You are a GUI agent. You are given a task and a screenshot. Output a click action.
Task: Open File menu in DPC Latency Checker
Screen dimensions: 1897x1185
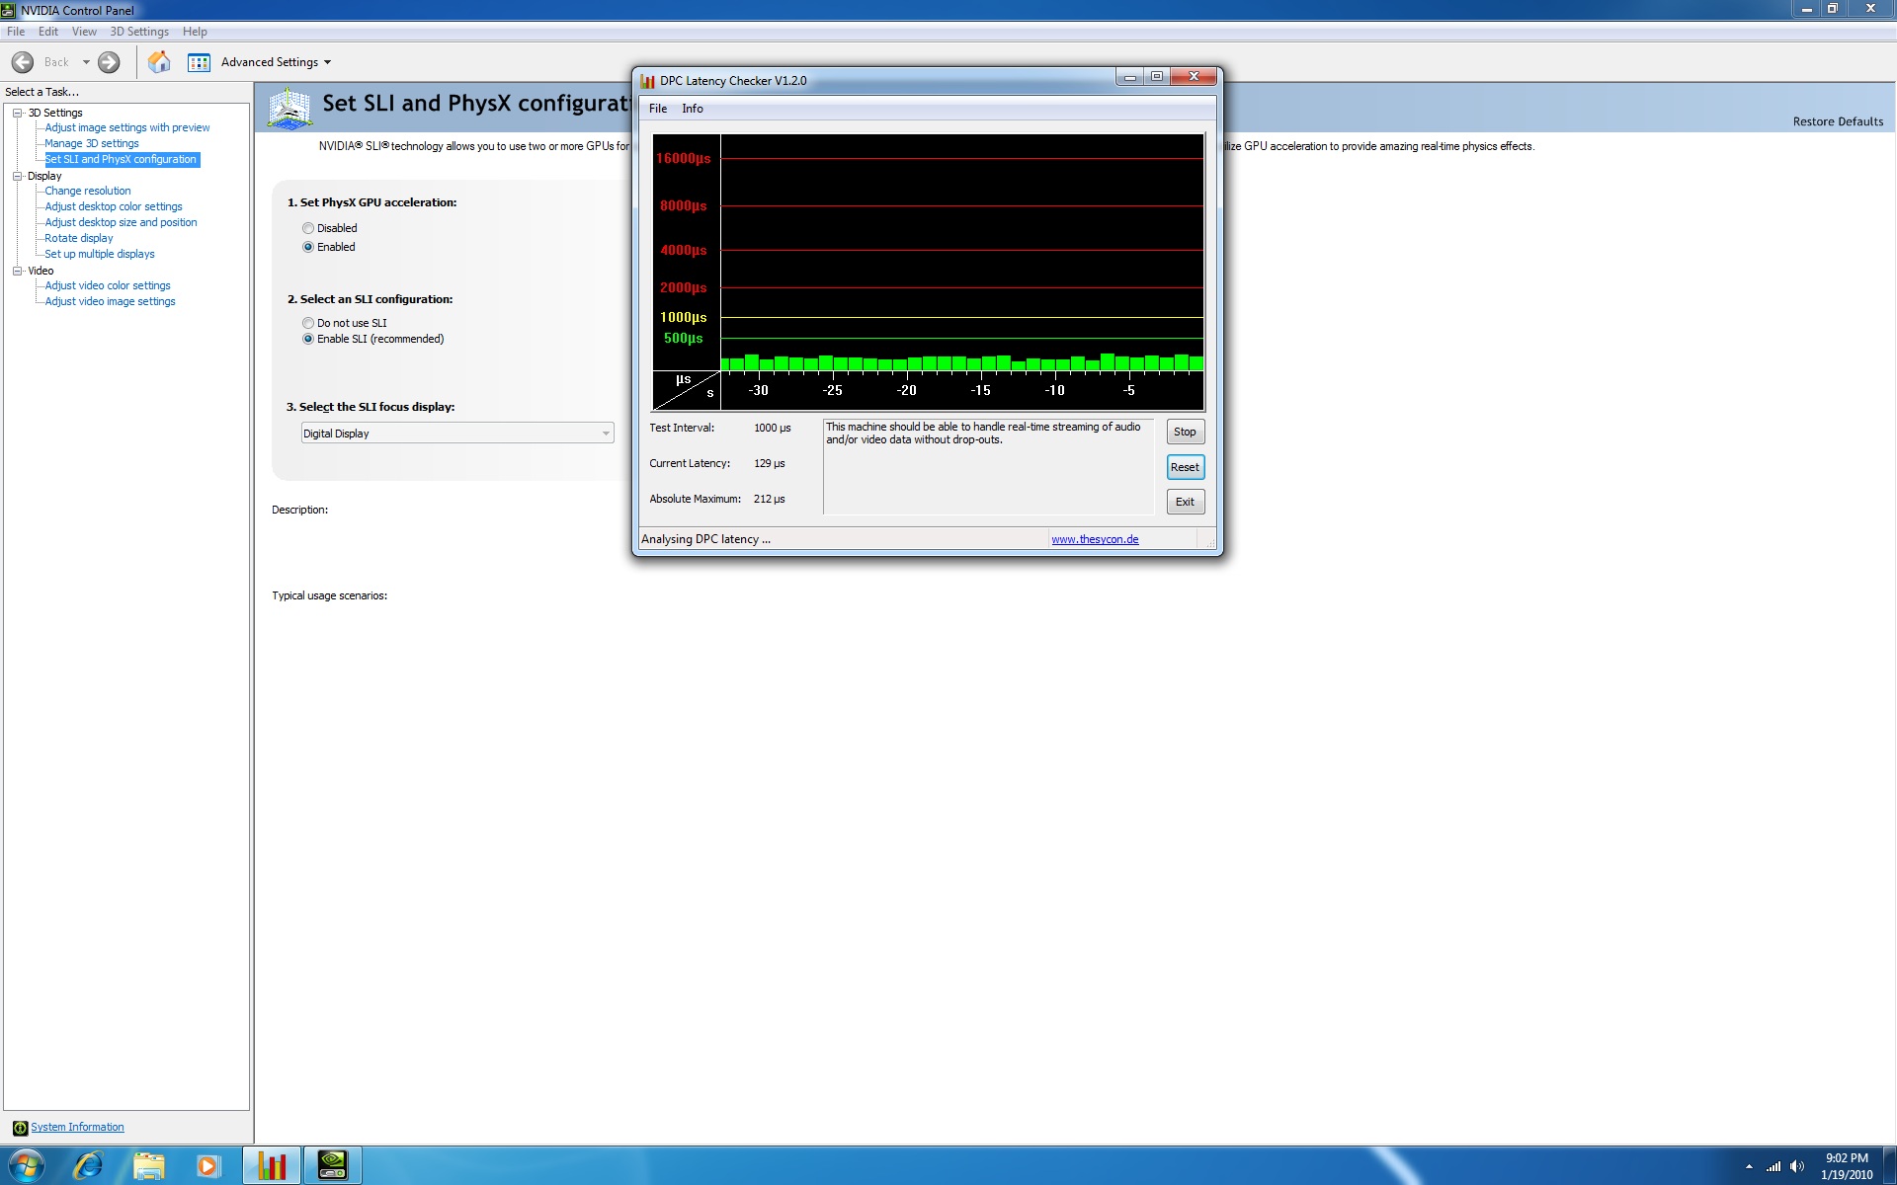[x=658, y=109]
